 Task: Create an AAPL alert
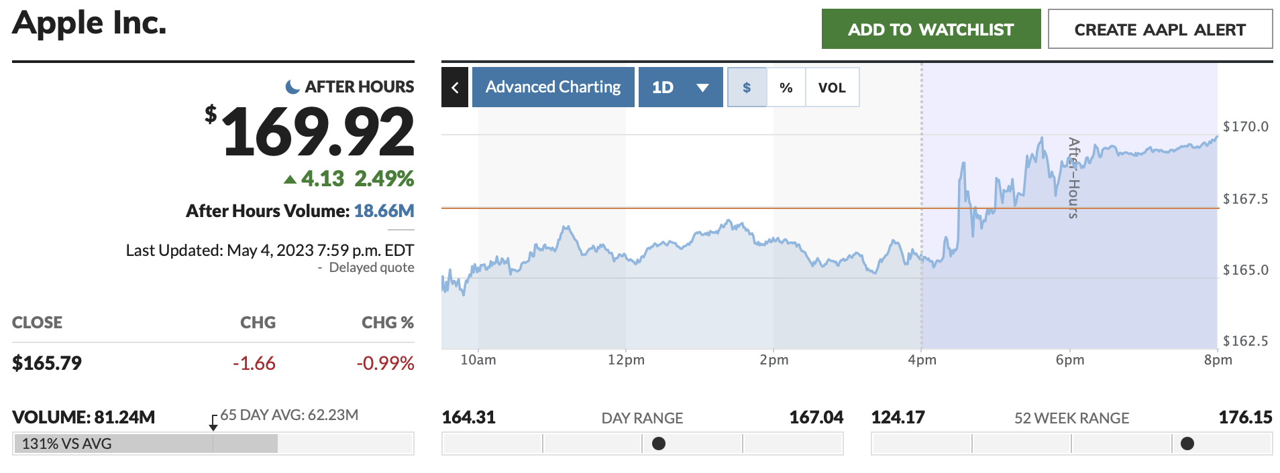[x=1159, y=29]
